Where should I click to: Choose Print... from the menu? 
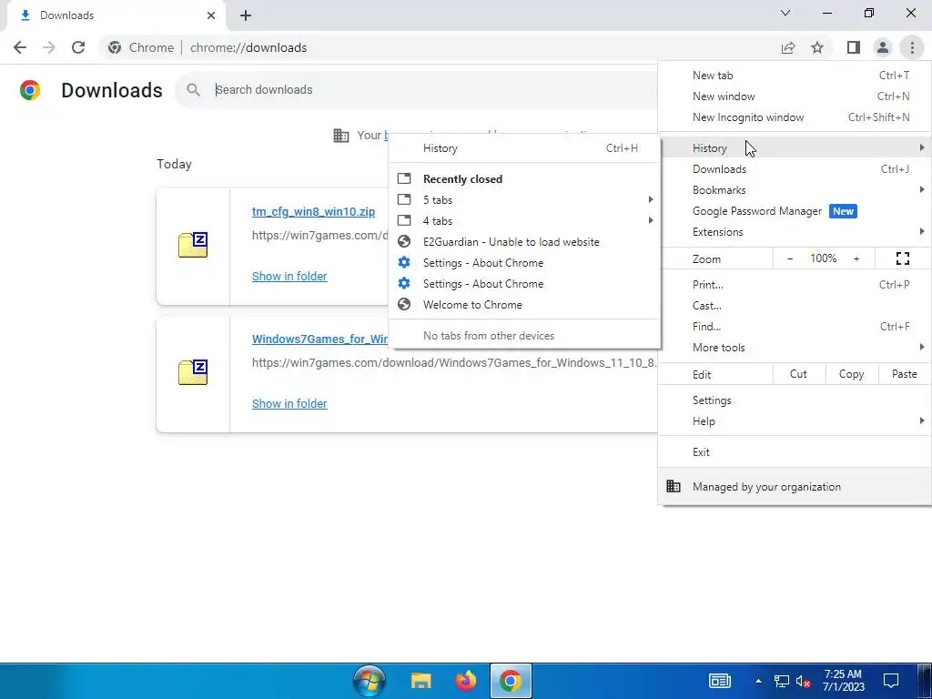[x=795, y=285]
